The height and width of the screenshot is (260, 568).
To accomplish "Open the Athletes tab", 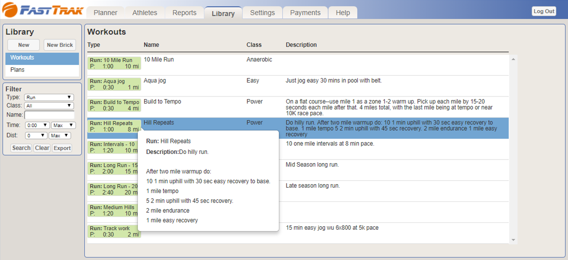I will [x=145, y=13].
